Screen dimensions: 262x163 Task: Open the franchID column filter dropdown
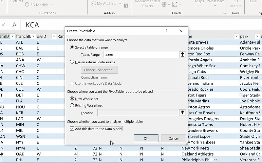tap(33, 36)
